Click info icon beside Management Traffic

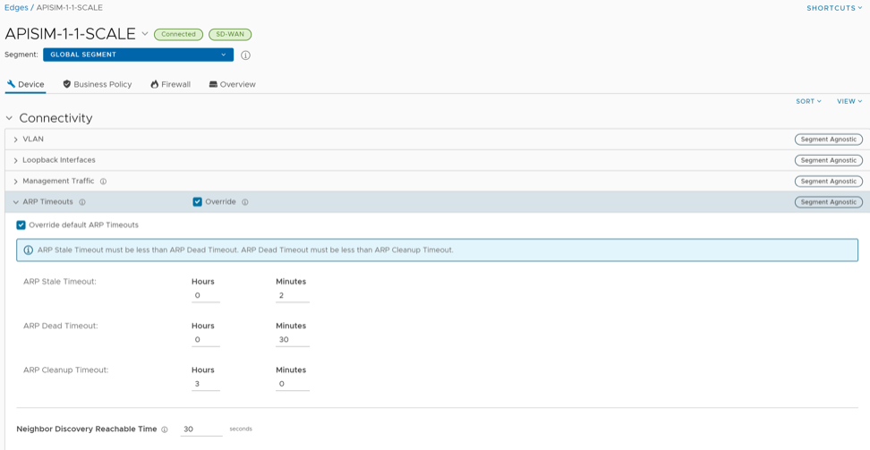[103, 182]
